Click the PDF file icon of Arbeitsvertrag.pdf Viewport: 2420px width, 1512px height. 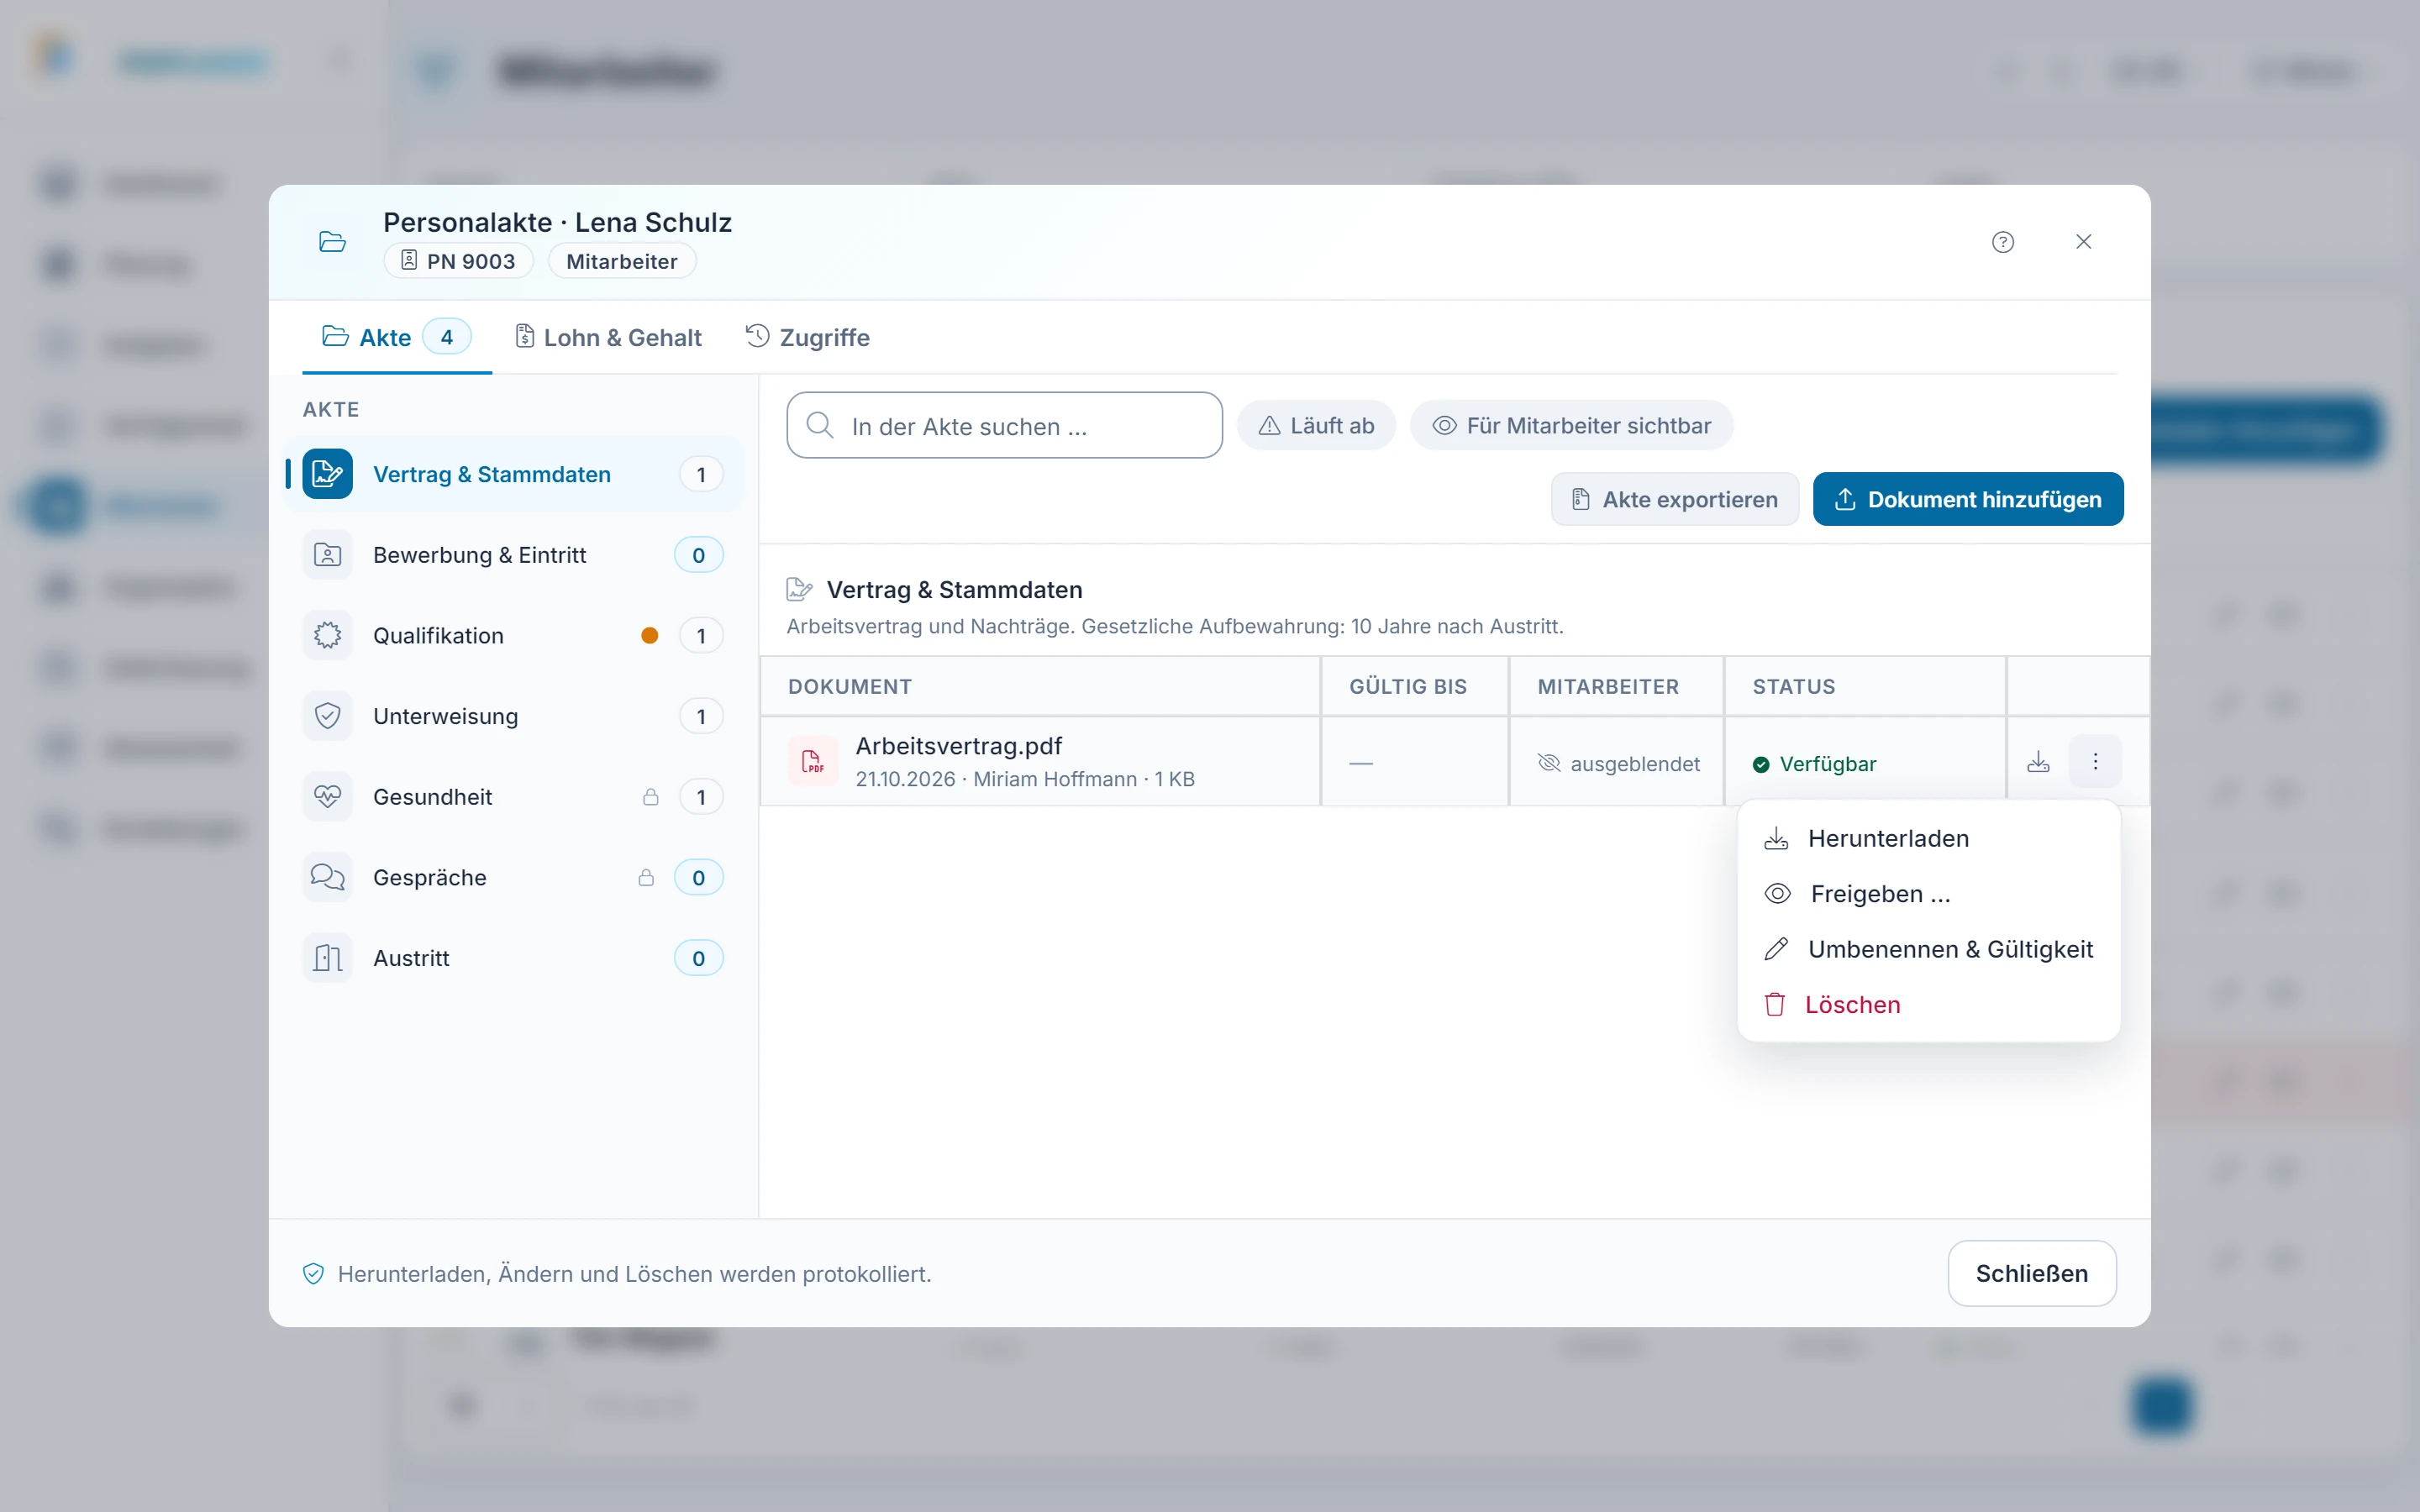coord(813,762)
